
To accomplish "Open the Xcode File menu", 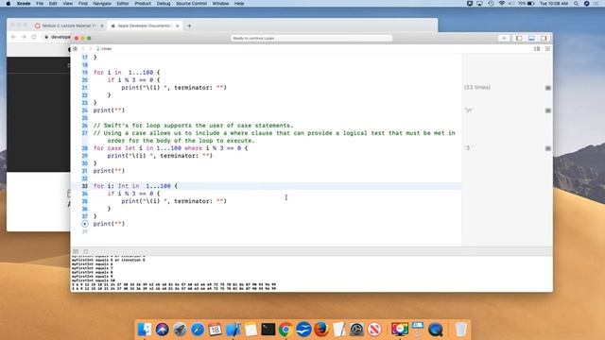I will point(40,4).
